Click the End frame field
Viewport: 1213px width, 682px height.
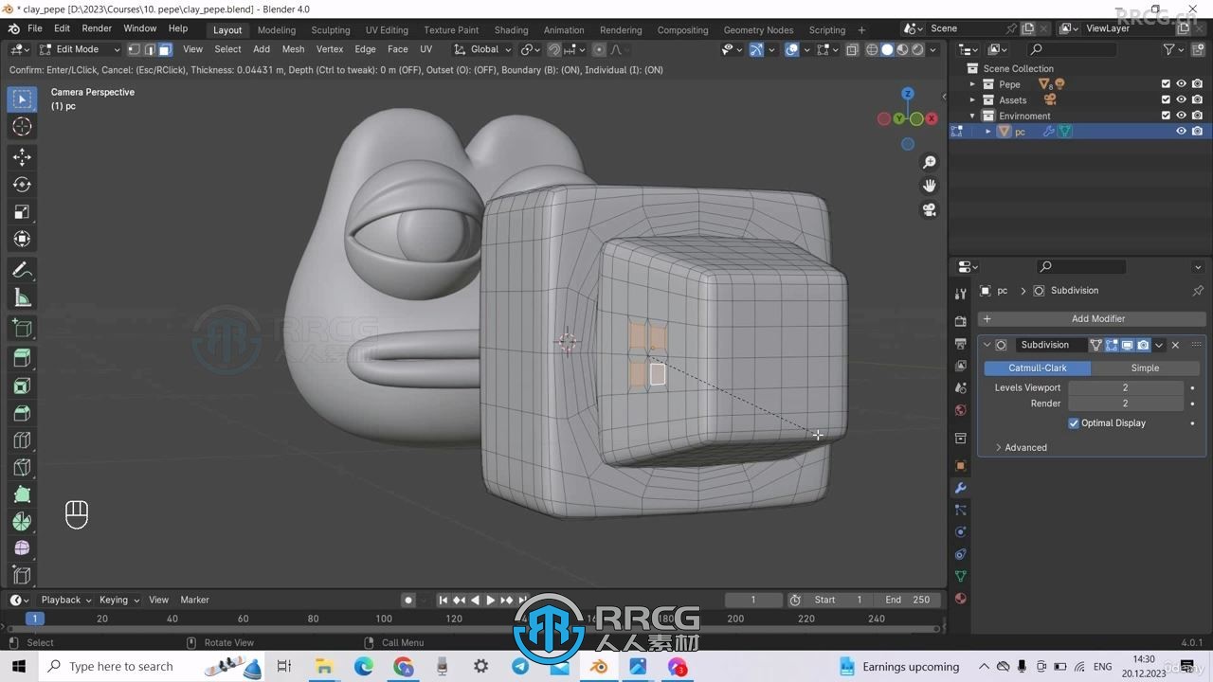tap(908, 600)
